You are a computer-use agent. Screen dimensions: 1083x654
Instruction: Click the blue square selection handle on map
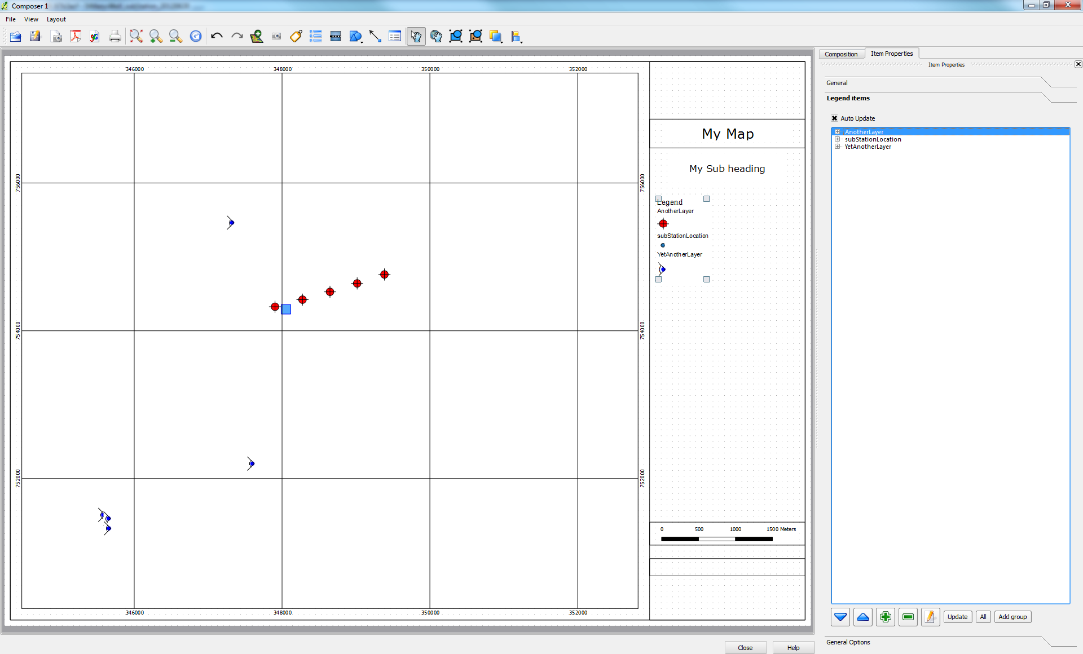286,309
